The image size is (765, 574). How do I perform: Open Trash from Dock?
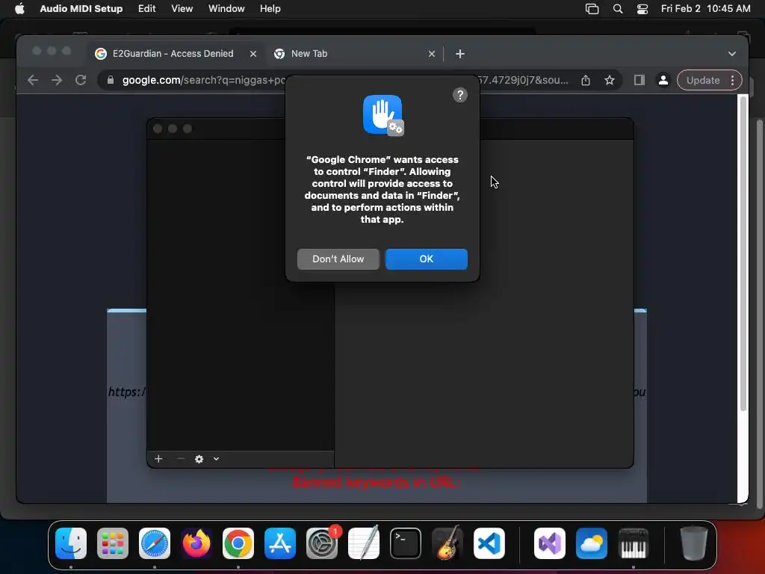pyautogui.click(x=694, y=543)
